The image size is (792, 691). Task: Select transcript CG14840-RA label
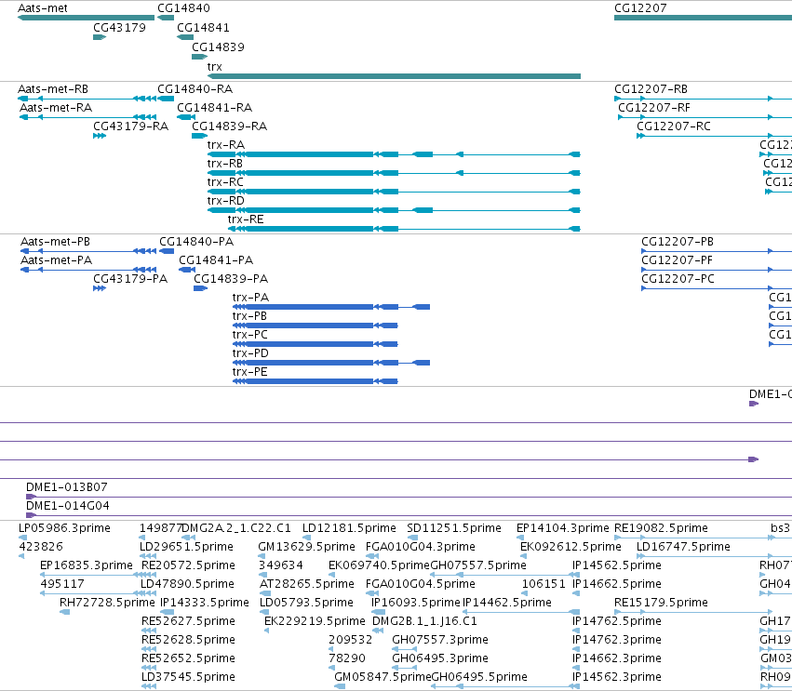[195, 89]
